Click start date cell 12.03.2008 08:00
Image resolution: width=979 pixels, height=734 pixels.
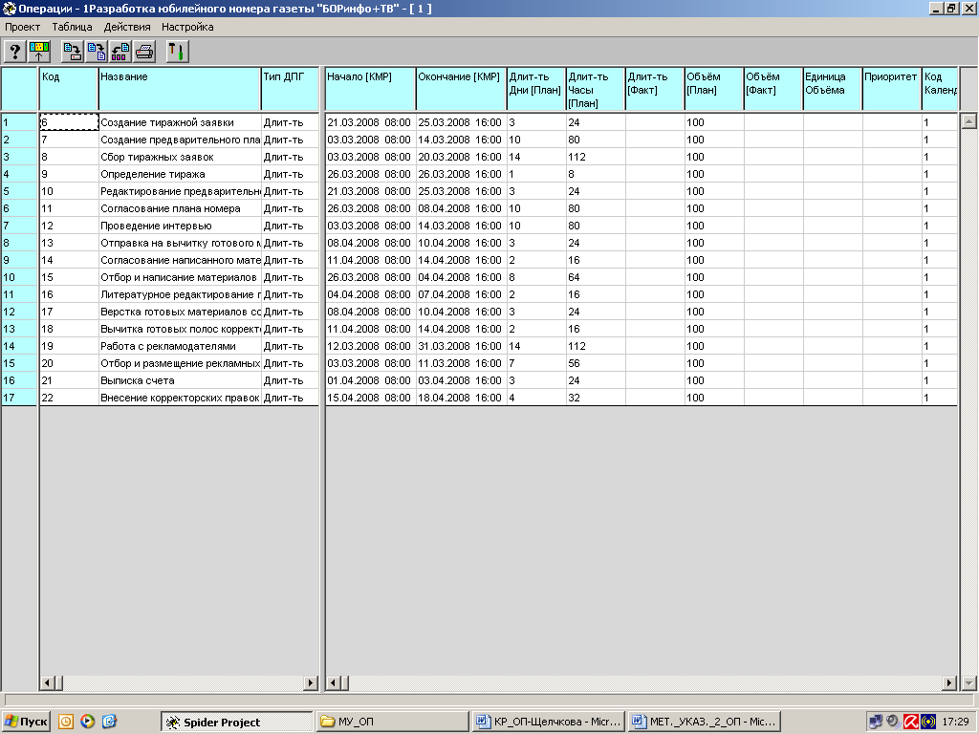370,346
